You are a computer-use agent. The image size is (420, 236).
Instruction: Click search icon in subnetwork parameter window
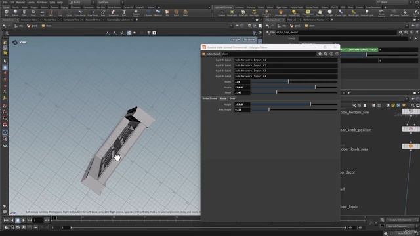coord(325,54)
